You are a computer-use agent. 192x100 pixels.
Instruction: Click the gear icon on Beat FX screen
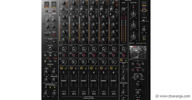[145, 47]
